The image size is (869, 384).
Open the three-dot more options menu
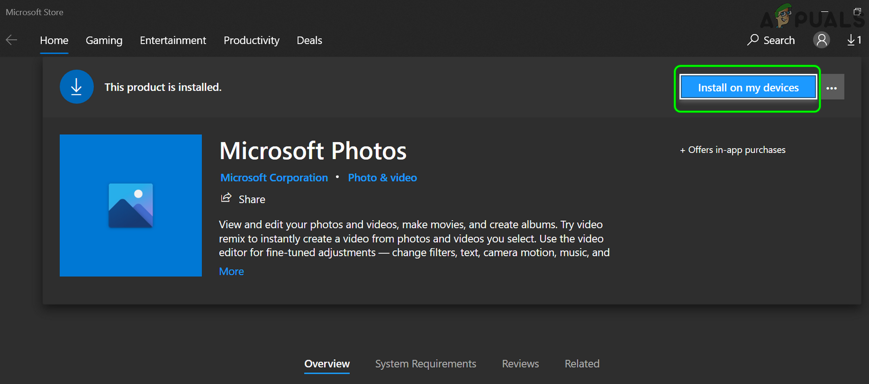[832, 87]
